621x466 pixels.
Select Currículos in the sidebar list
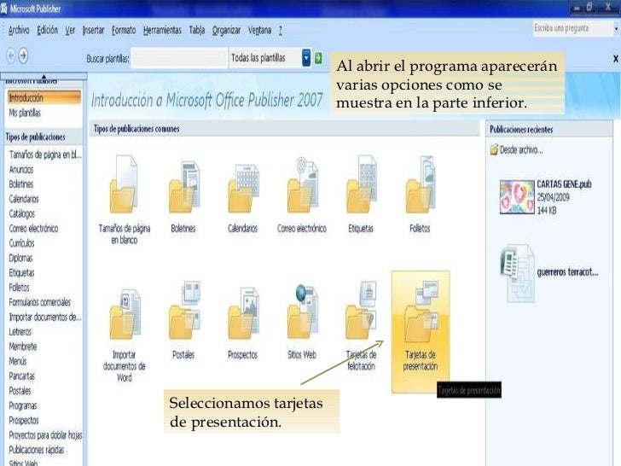(x=22, y=243)
